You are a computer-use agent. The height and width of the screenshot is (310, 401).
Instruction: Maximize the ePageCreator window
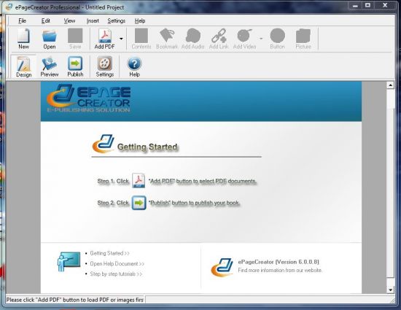click(x=367, y=5)
